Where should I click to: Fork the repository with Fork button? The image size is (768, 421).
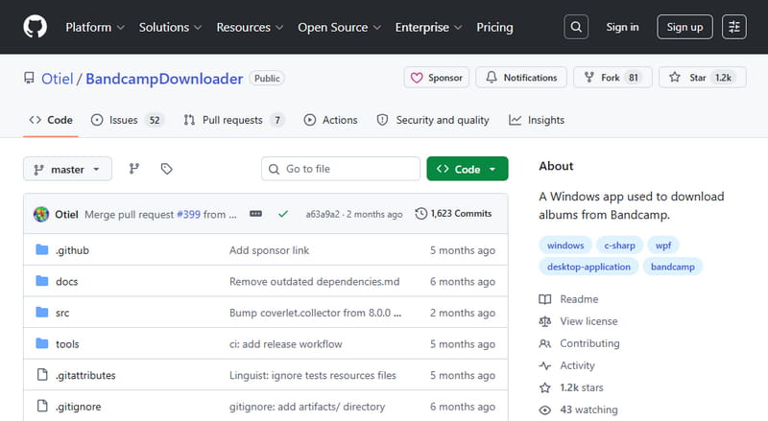(612, 78)
